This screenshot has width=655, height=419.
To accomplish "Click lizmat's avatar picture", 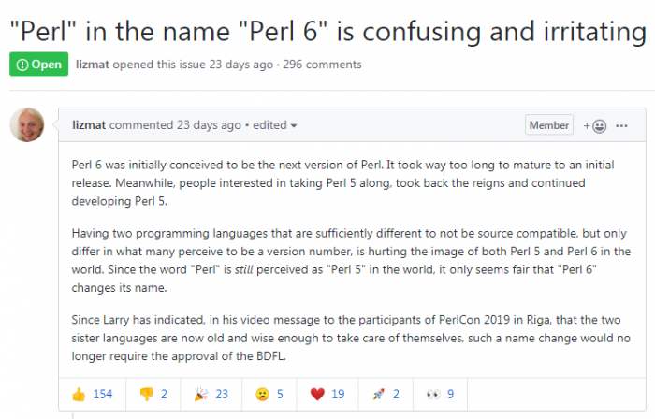I will click(x=27, y=125).
